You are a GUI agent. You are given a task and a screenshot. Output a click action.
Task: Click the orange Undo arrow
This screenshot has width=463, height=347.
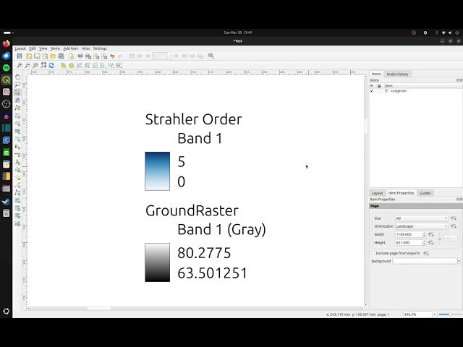(x=112, y=56)
